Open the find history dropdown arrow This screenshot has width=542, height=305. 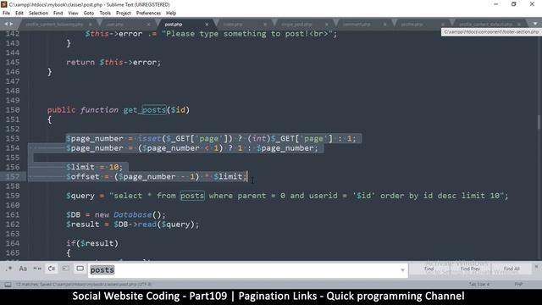pos(402,270)
